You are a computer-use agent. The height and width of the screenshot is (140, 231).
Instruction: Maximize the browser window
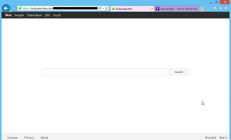click(217, 2)
